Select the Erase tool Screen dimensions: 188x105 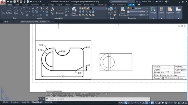[47, 8]
